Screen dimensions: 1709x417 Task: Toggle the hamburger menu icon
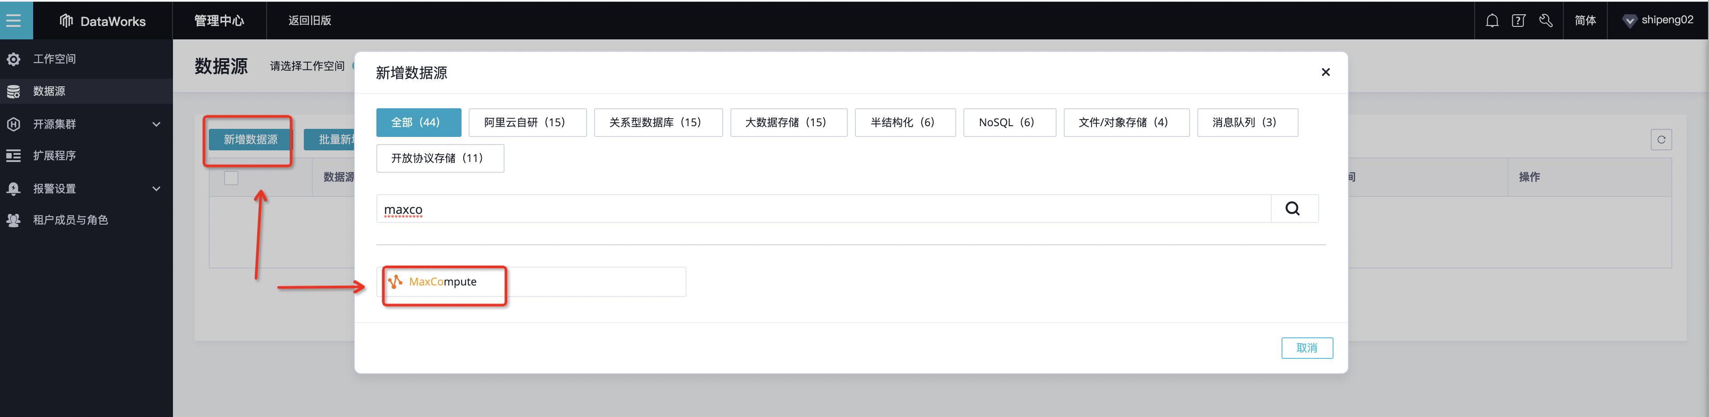tap(13, 20)
